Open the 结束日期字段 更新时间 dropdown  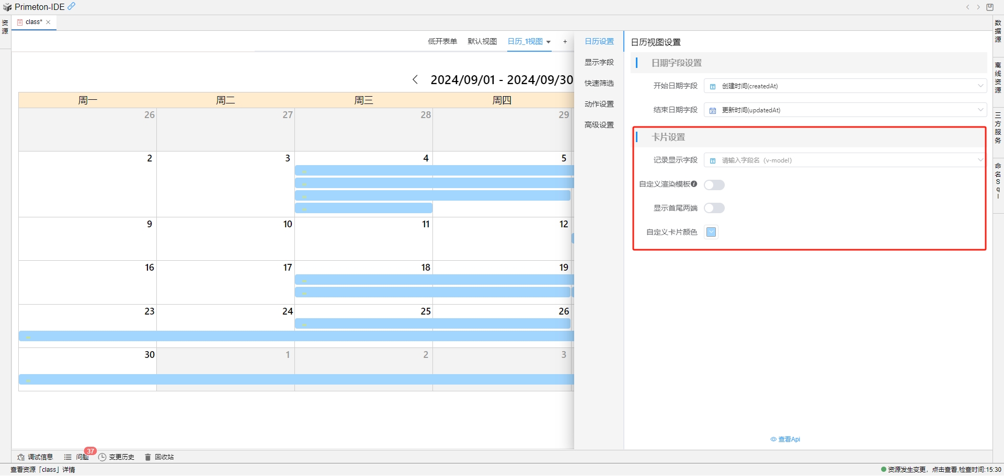[980, 110]
